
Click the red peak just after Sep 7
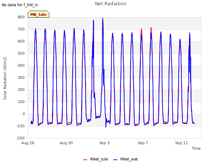151,28
